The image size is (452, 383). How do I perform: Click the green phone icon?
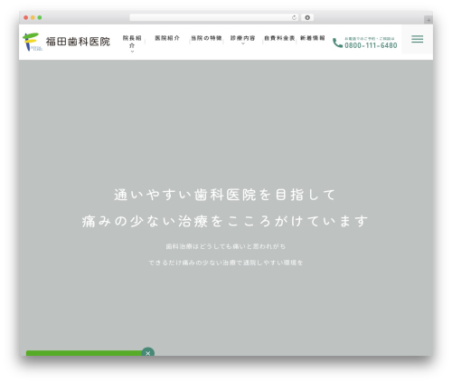[x=337, y=43]
